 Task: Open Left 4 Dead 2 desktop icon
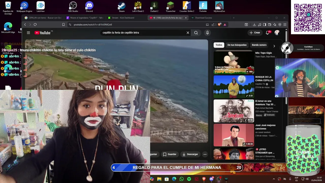coord(138,7)
